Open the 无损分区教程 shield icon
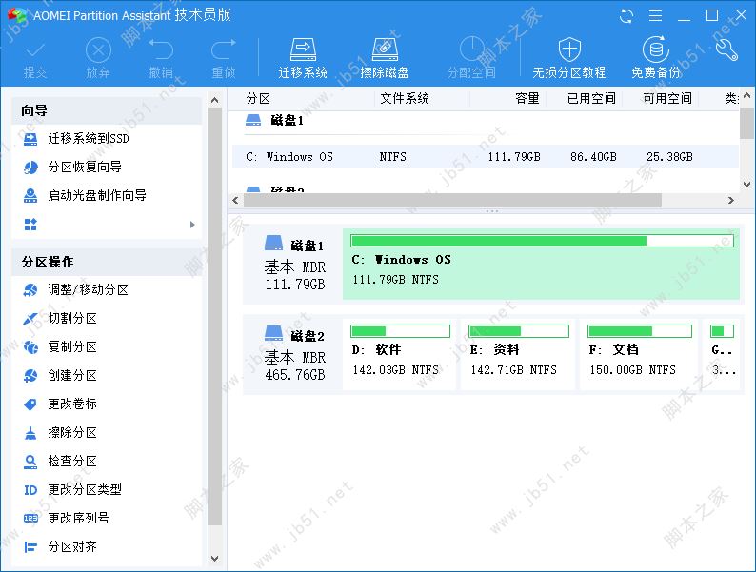This screenshot has width=756, height=572. tap(569, 49)
